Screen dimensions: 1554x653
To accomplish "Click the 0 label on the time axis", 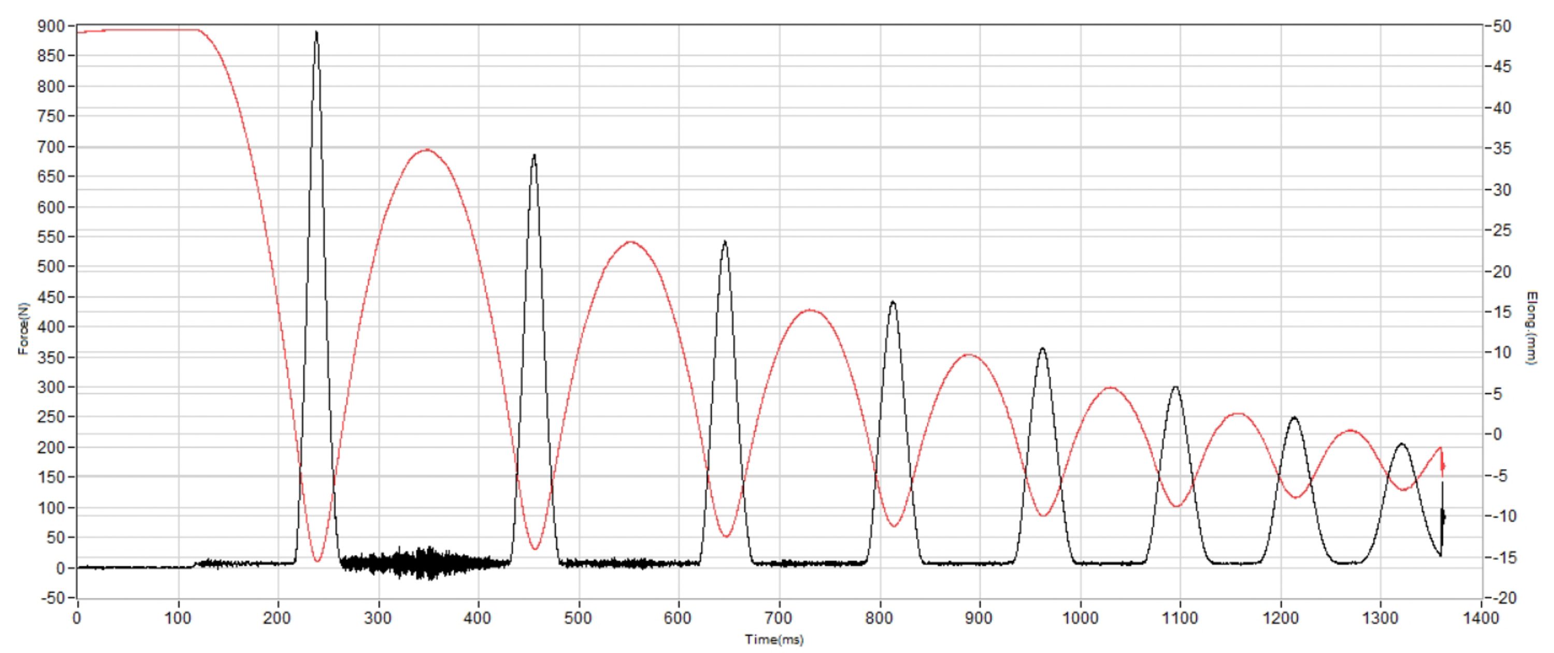I will (x=77, y=618).
